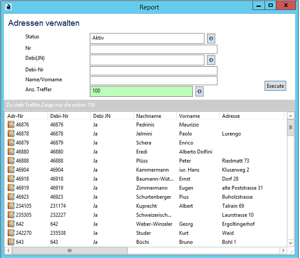Click the address icon for row 642
The image size is (300, 258).
coord(11,224)
